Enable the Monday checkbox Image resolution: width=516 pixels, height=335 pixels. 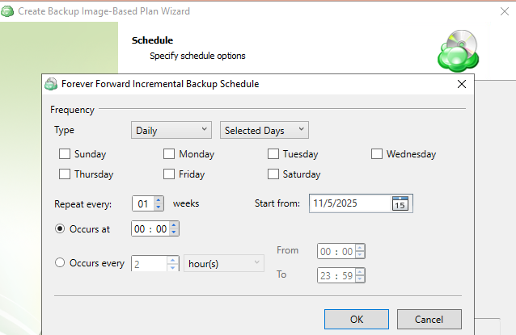[x=169, y=154]
